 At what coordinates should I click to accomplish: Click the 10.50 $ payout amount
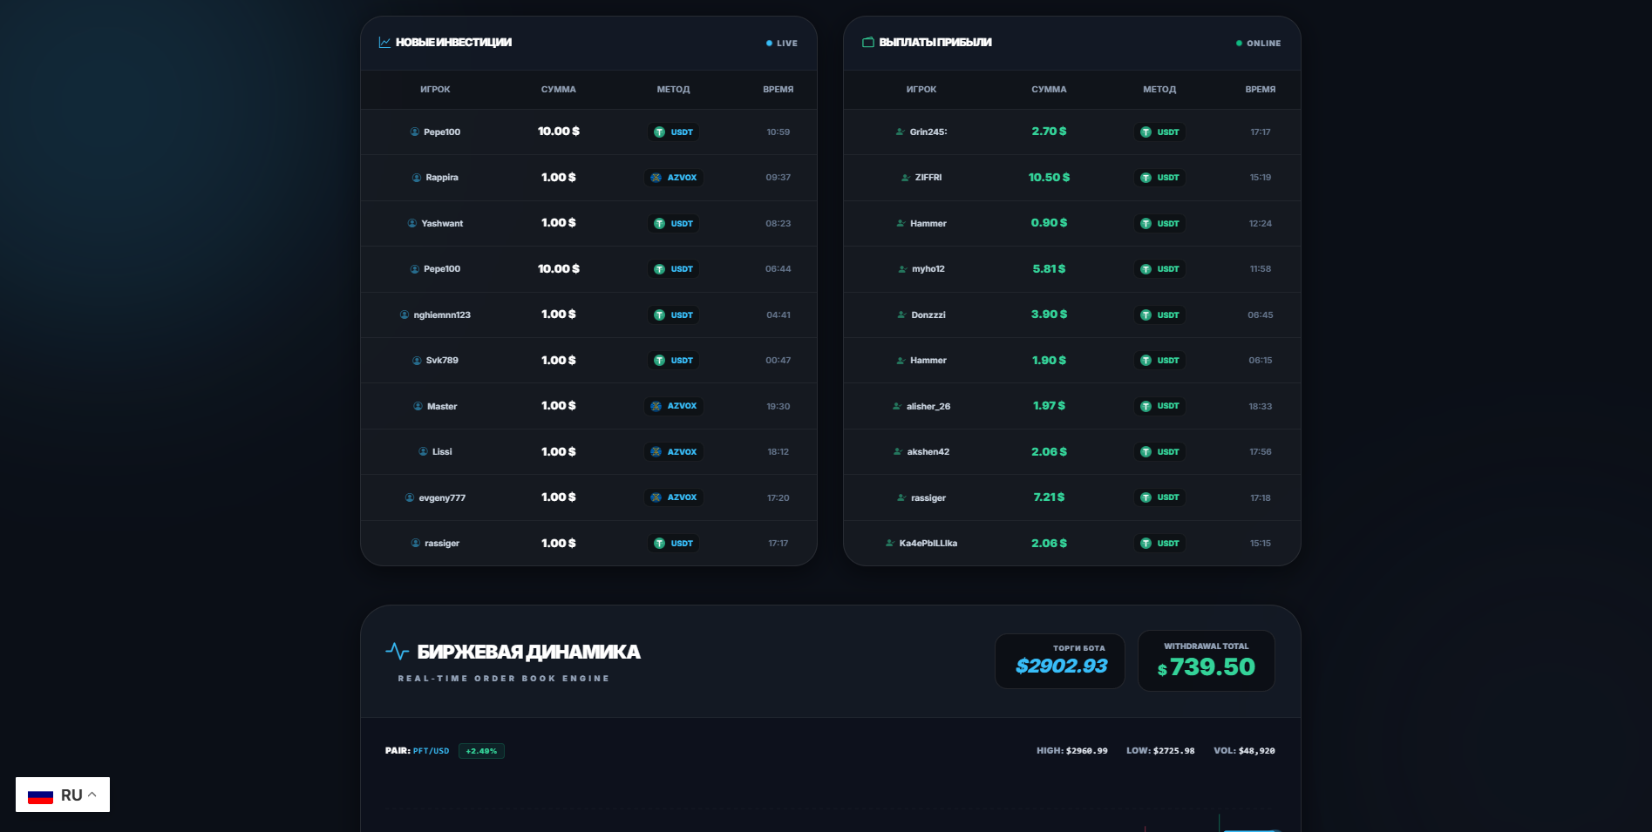1049,177
